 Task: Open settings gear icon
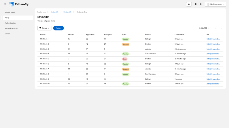[x=196, y=4]
